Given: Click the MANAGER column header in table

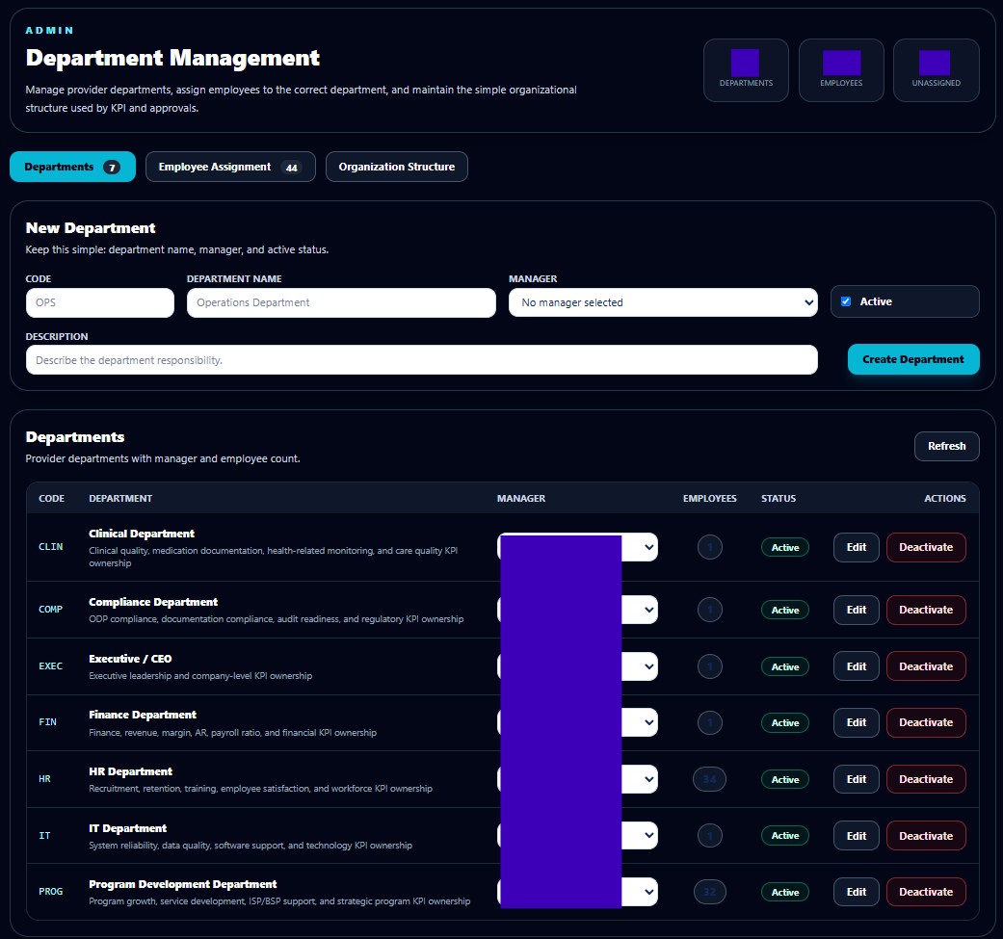Looking at the screenshot, I should click(x=520, y=499).
